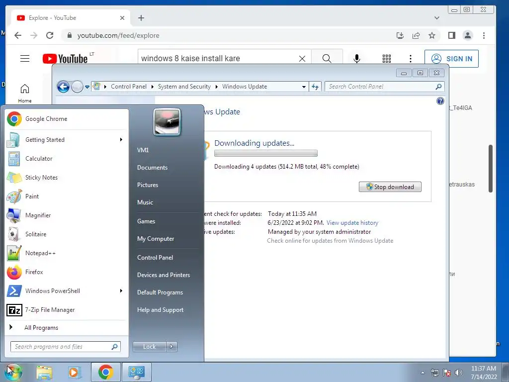Bookmark this page with star icon
Viewport: 509px width, 382px height.
432,35
